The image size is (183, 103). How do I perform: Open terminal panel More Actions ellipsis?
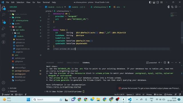point(172,63)
